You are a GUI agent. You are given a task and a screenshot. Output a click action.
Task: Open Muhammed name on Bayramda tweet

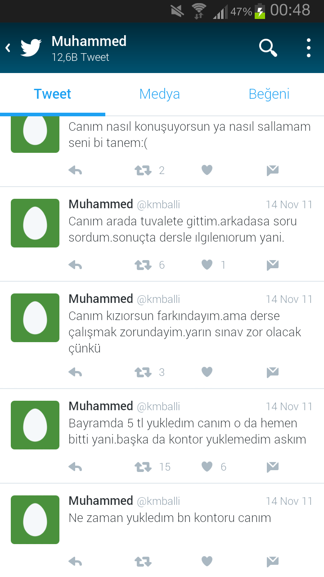tap(101, 406)
